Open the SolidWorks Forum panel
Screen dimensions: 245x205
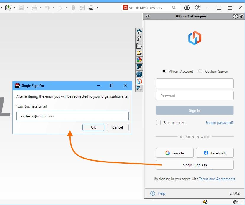139,74
